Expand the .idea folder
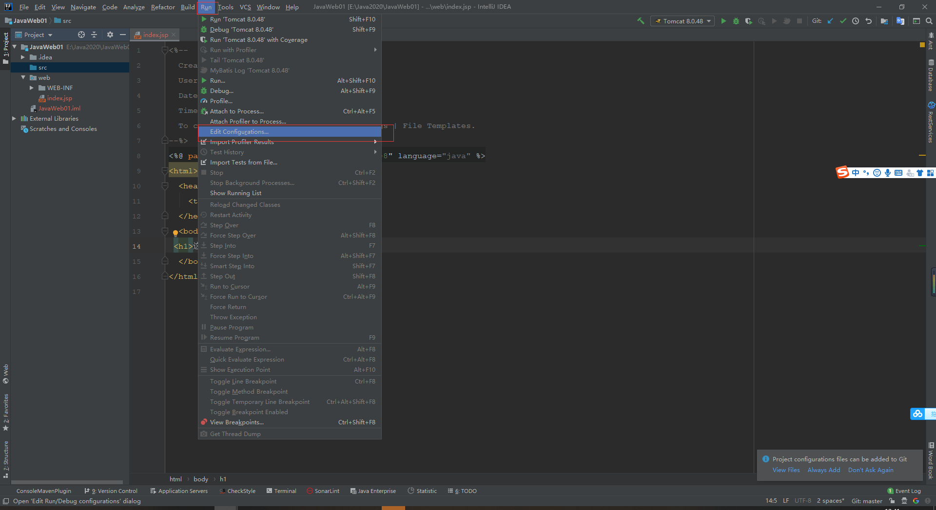936x510 pixels. pos(23,57)
